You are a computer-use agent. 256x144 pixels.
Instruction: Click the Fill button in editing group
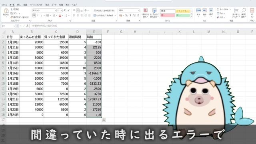coord(221,13)
